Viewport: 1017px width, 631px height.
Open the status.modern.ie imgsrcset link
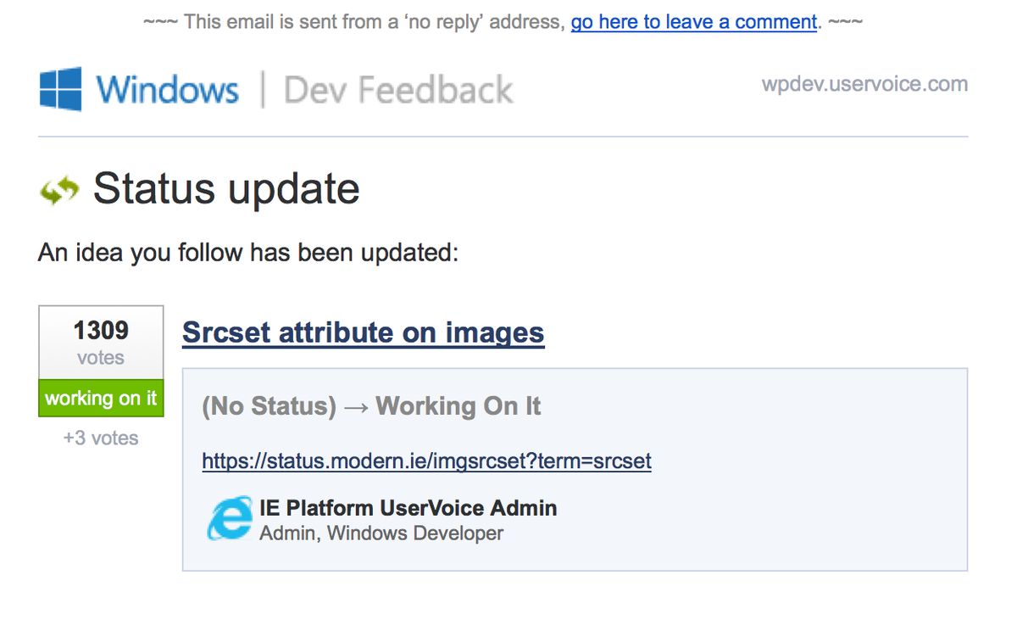[x=426, y=461]
